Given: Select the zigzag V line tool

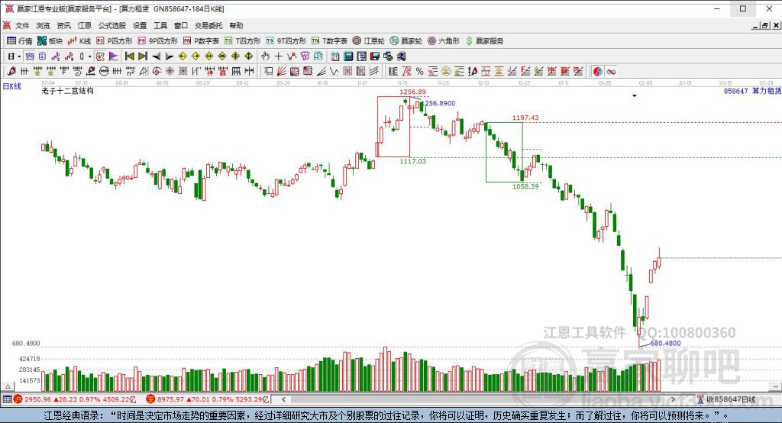Looking at the screenshot, I should pos(334,71).
